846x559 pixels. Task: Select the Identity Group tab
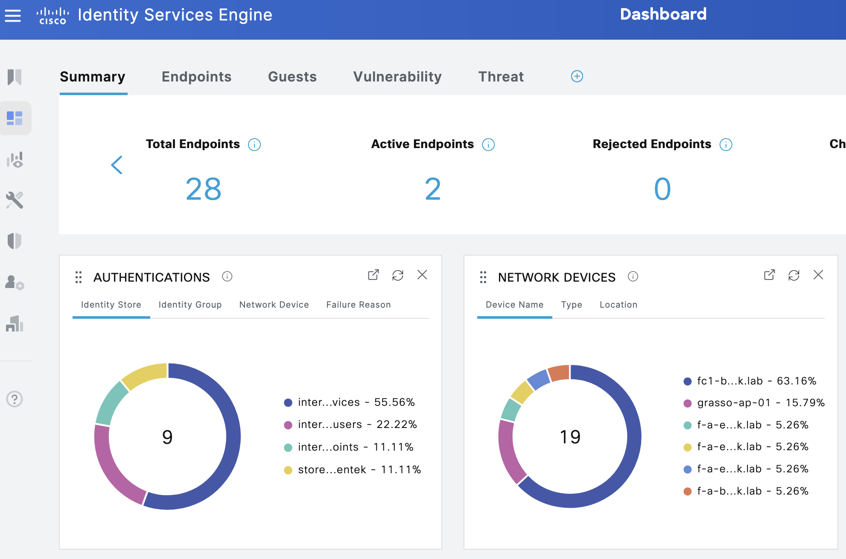190,304
